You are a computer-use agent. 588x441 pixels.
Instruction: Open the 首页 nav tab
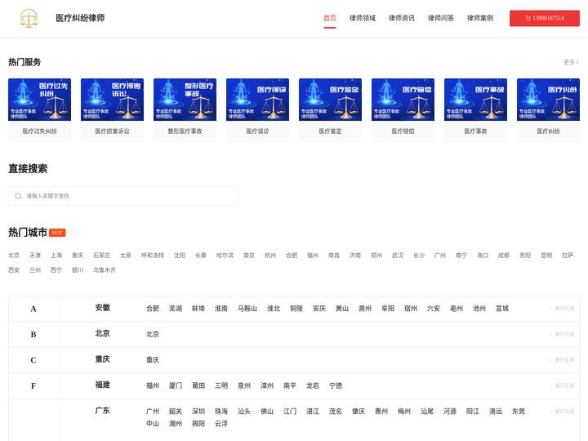point(330,18)
